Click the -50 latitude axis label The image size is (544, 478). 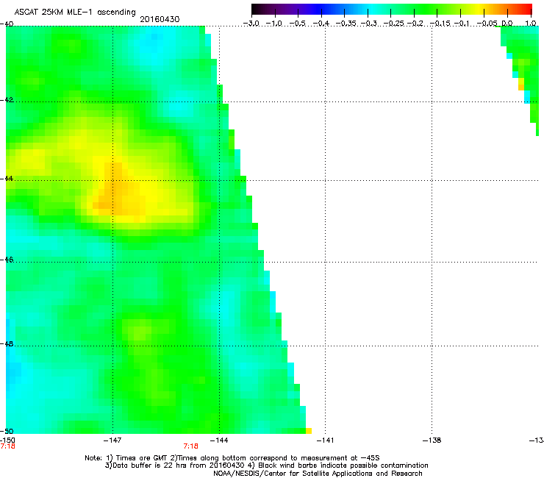[x=7, y=431]
